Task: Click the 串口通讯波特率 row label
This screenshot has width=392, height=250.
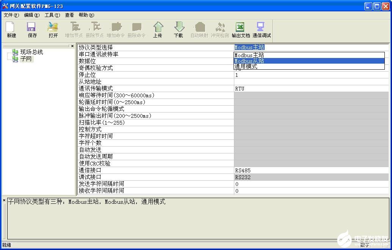Action: coord(99,54)
